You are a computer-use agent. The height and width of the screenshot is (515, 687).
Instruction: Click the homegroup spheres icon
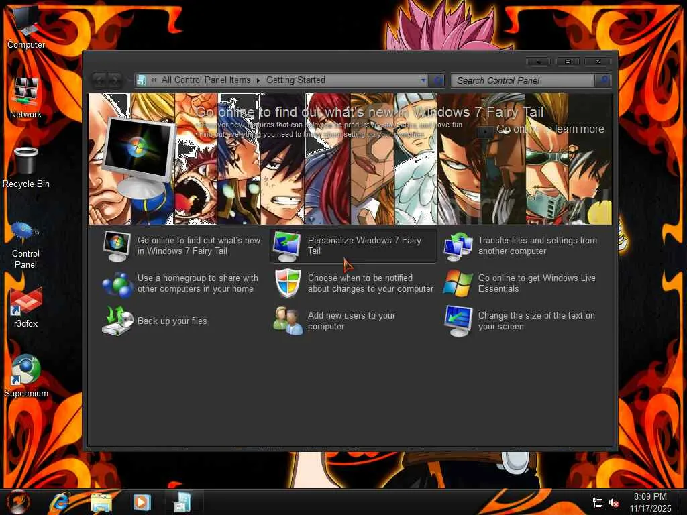[x=117, y=284]
